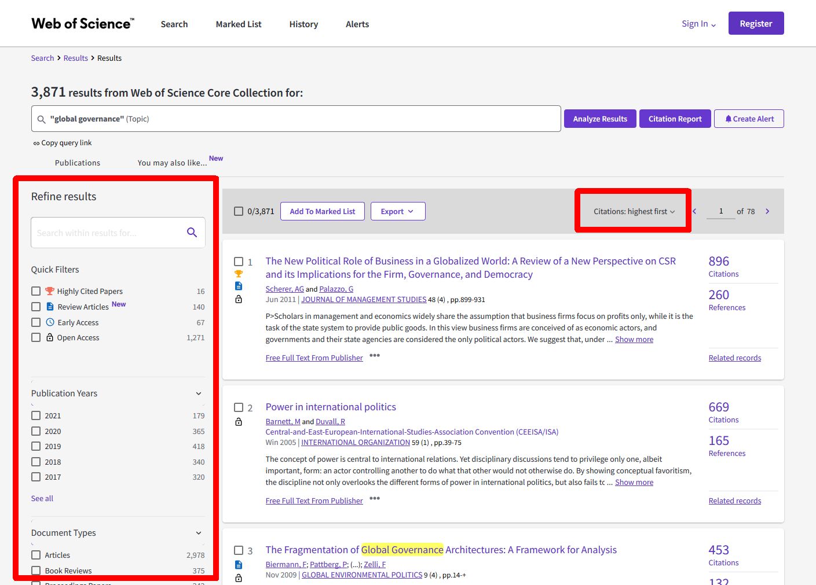This screenshot has height=585, width=816.
Task: Click the Create Alert button
Action: pos(749,119)
